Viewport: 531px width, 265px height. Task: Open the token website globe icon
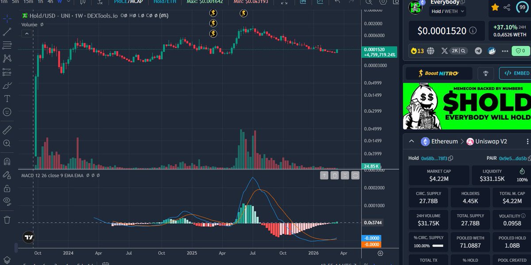pos(431,51)
